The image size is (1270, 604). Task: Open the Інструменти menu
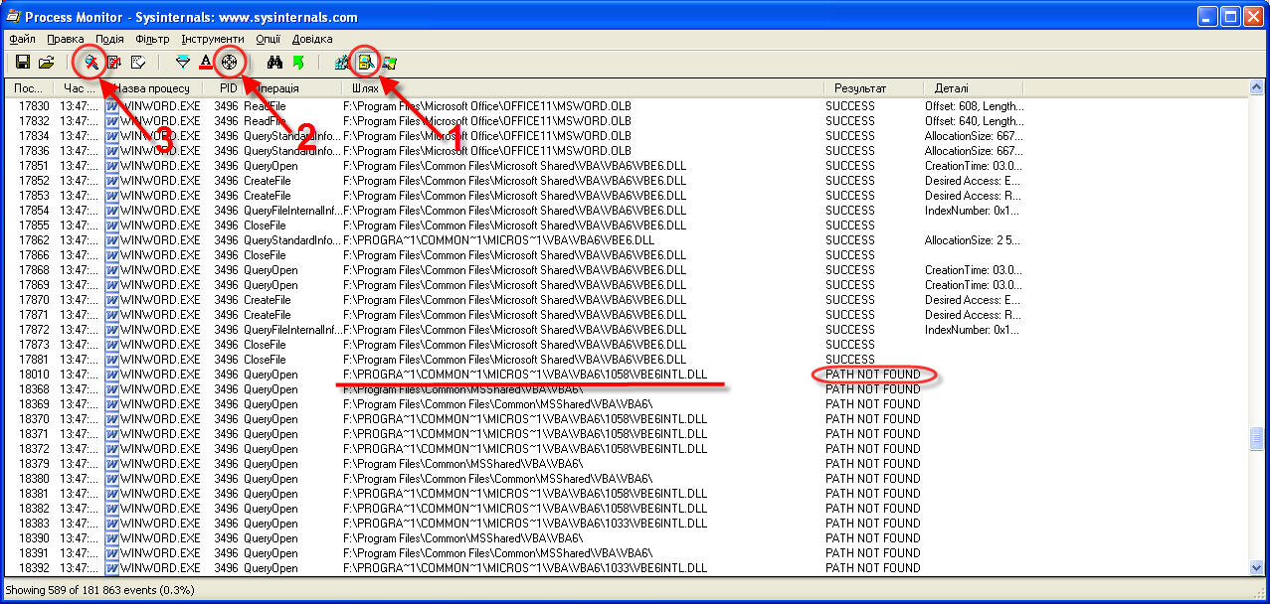(x=214, y=39)
